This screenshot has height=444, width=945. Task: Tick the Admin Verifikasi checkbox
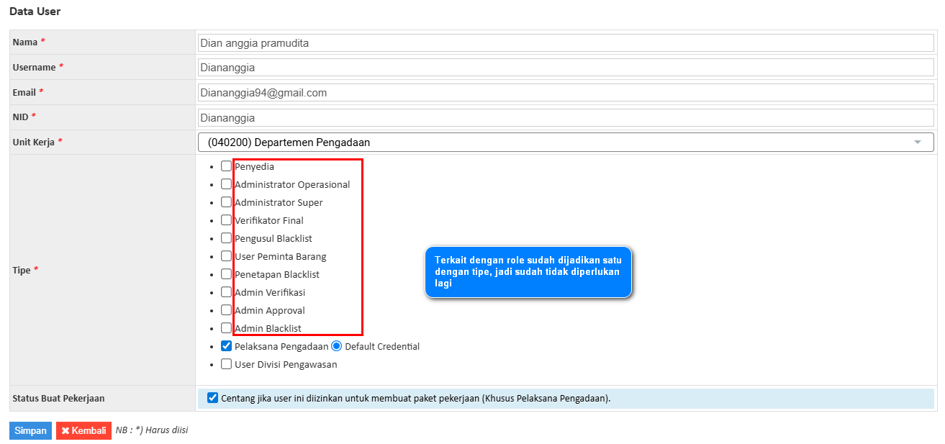226,292
